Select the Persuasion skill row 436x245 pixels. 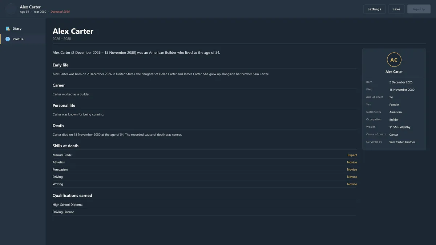pyautogui.click(x=205, y=170)
